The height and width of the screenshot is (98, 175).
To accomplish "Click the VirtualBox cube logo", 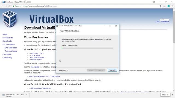I will pyautogui.click(x=10, y=19).
